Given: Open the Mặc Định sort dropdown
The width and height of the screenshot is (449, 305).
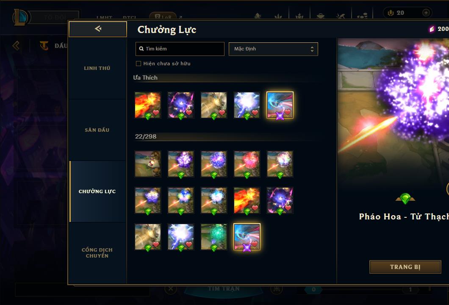Looking at the screenshot, I should tap(273, 49).
